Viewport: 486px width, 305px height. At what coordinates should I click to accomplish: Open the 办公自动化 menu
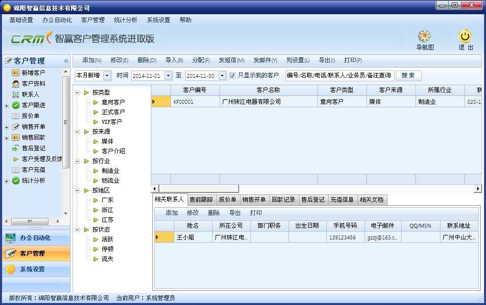[57, 20]
